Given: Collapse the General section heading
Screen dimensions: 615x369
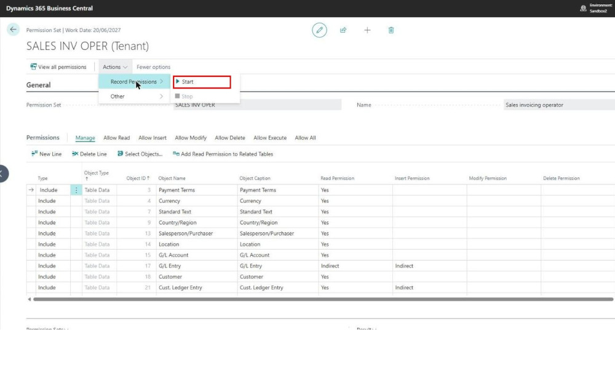Looking at the screenshot, I should point(38,85).
